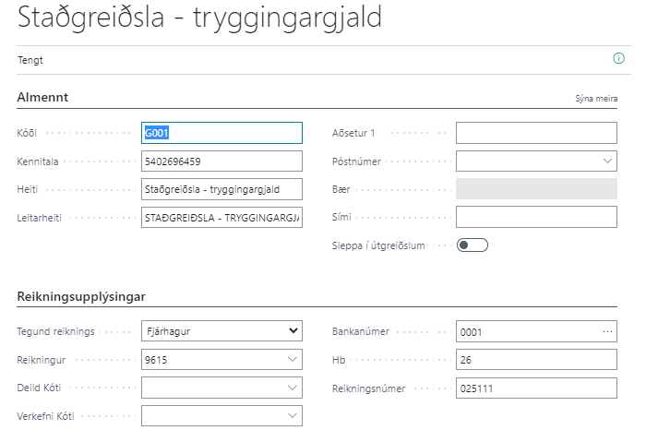Expand the Verkefni Kóti dropdown
The image size is (658, 442).
click(293, 417)
